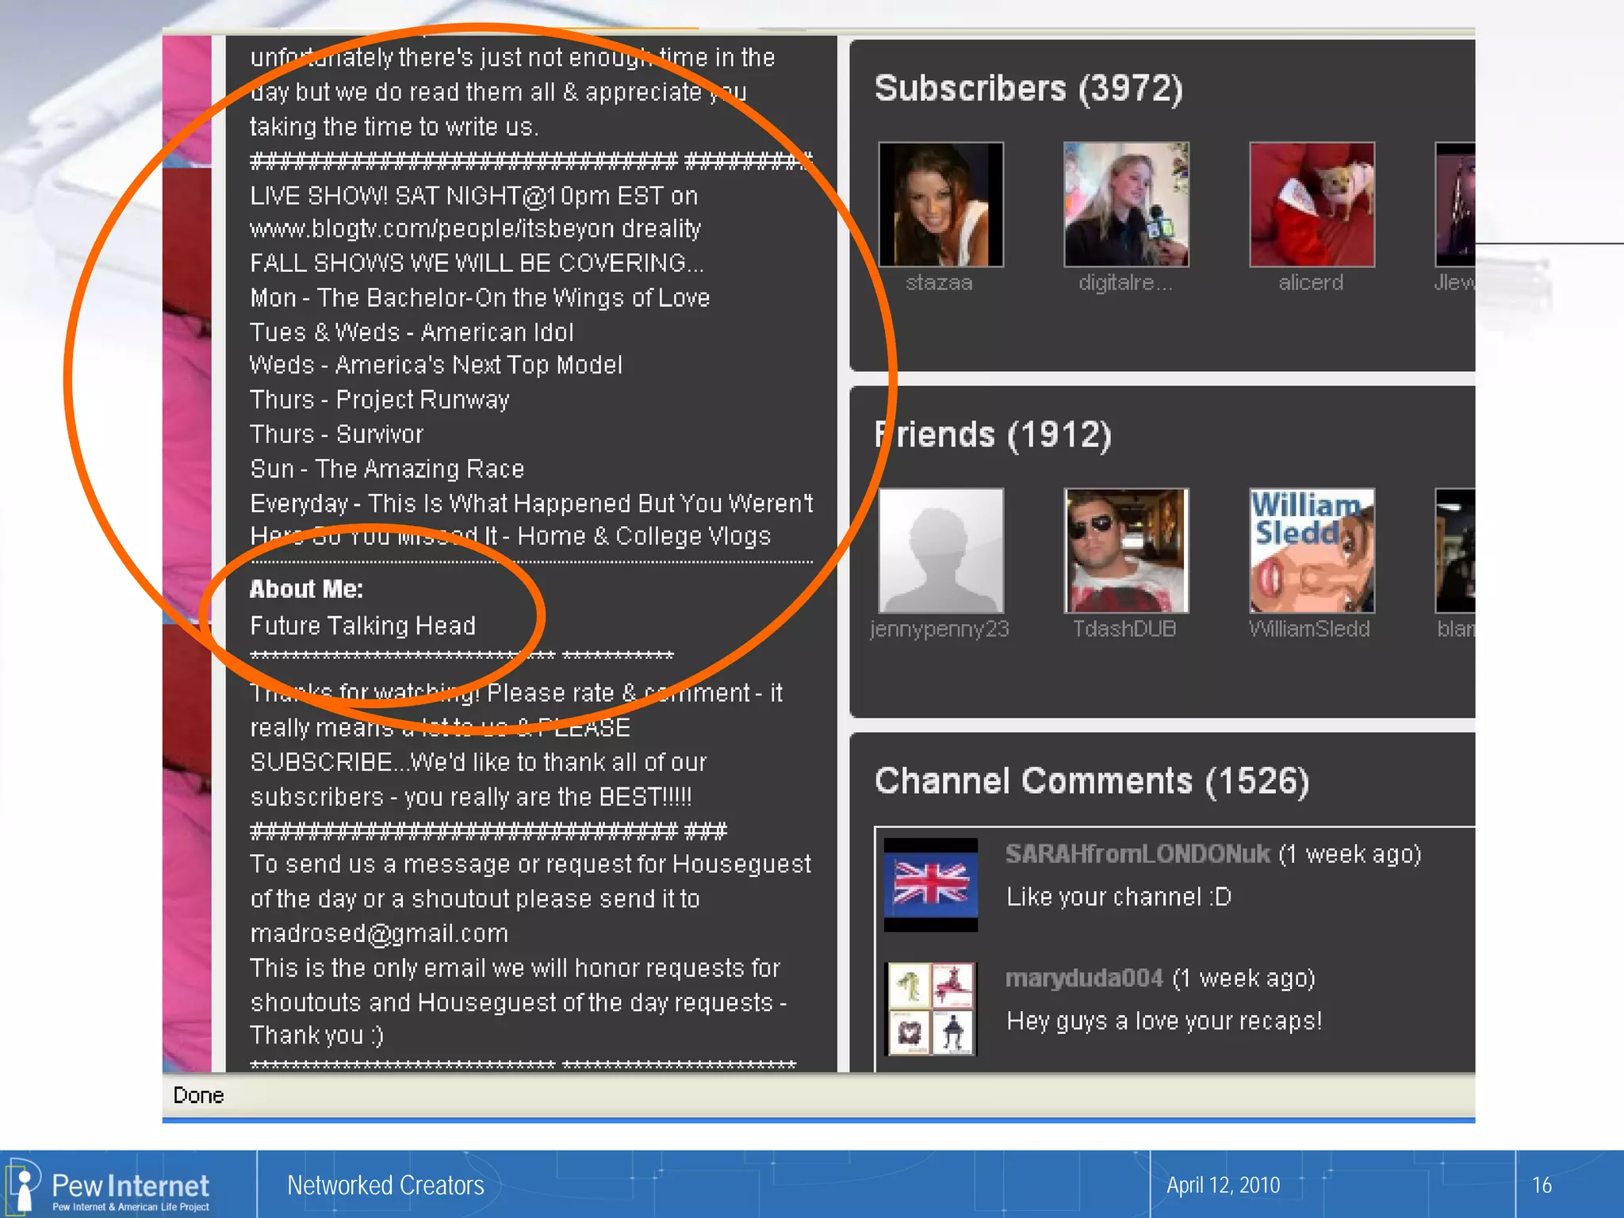The width and height of the screenshot is (1624, 1218).
Task: Open jennypenny23 blank silhouette avatar
Action: click(x=940, y=550)
